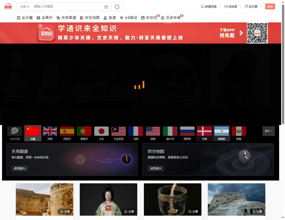The height and width of the screenshot is (220, 285).
Task: Click the Allhistory logo at top left
Action: point(8,7)
